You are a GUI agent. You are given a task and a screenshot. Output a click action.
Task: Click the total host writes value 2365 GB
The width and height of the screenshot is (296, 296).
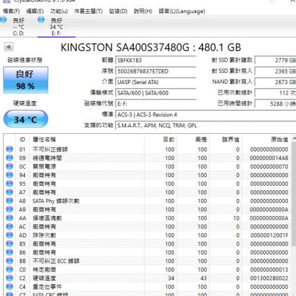coord(275,71)
